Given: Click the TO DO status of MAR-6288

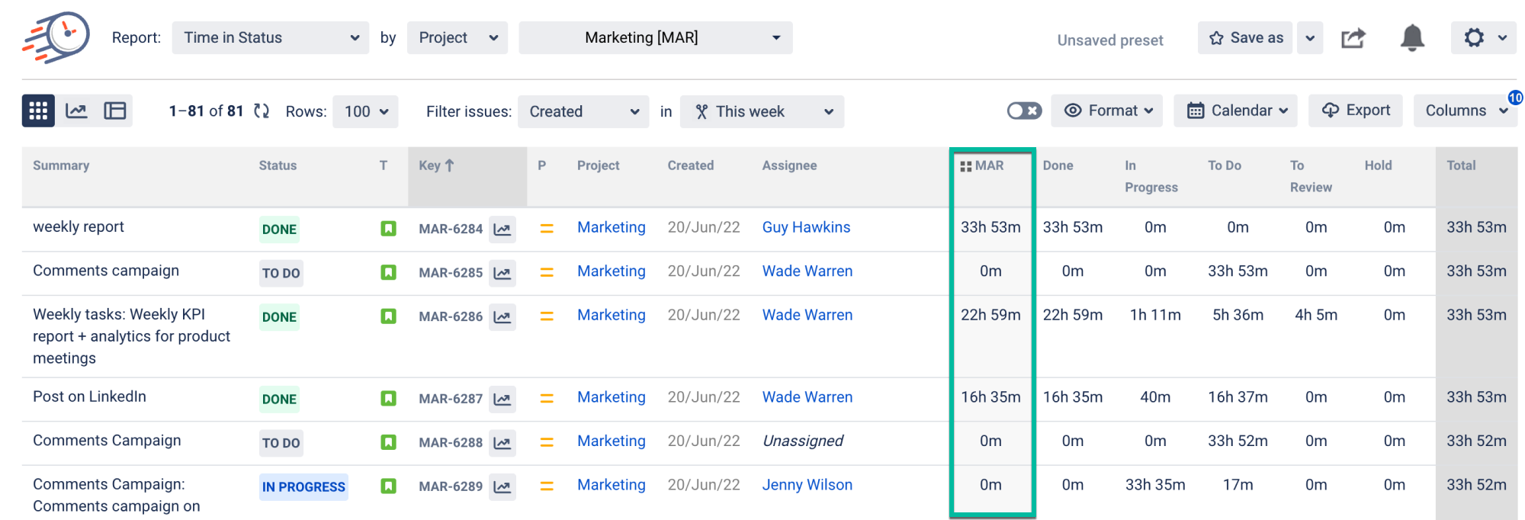Looking at the screenshot, I should [x=281, y=443].
